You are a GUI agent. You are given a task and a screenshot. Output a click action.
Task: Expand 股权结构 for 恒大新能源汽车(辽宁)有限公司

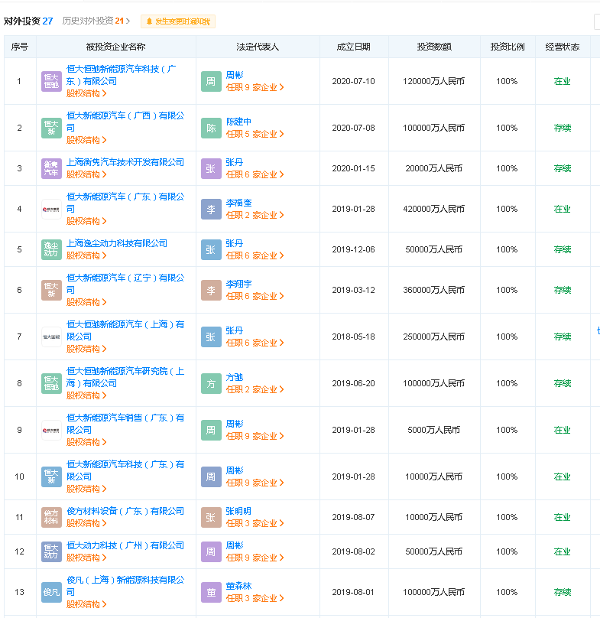click(x=86, y=302)
